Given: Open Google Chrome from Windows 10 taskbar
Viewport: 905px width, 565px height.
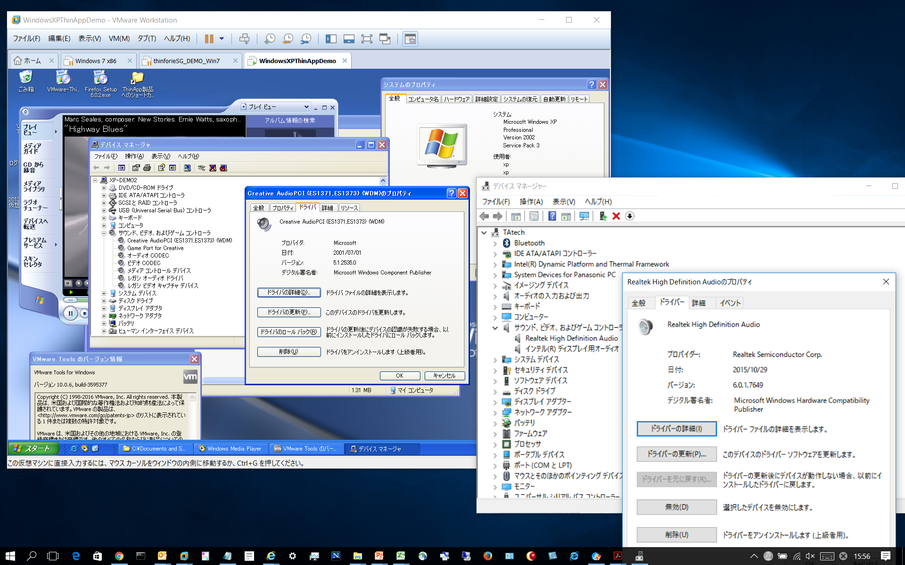Looking at the screenshot, I should pos(119,556).
